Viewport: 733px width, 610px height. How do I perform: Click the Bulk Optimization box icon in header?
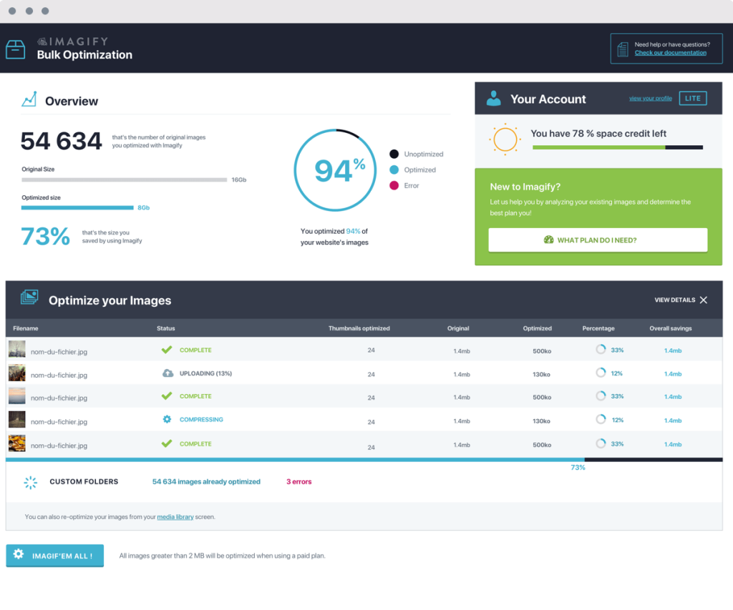(16, 49)
